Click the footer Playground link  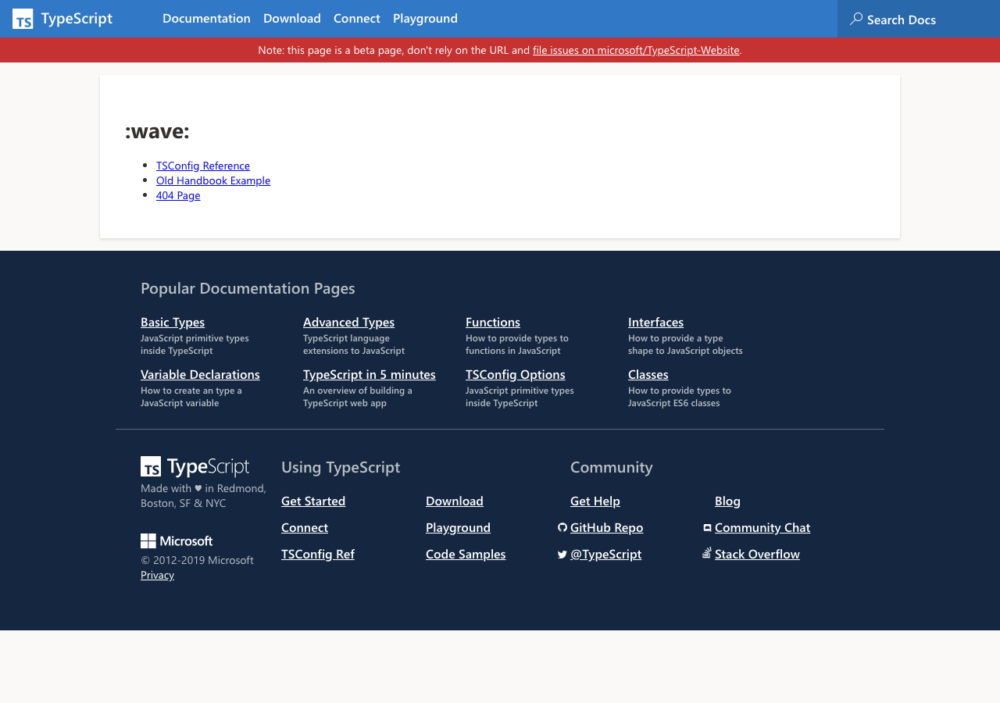458,527
